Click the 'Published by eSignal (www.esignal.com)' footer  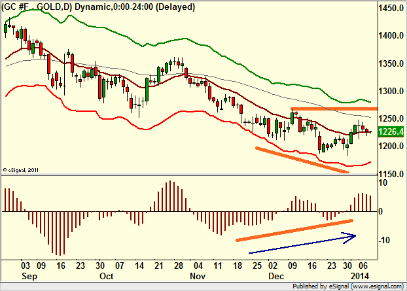pos(348,286)
